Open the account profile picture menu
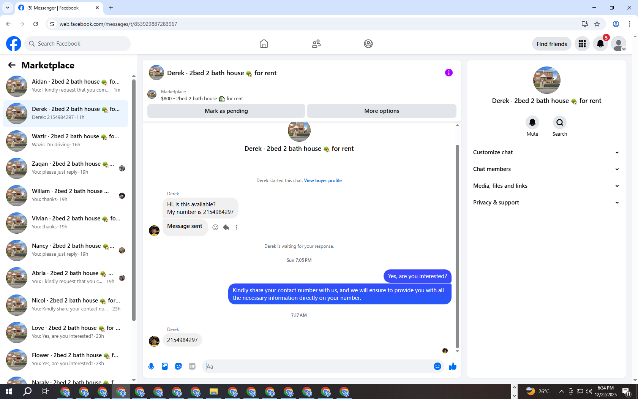The height and width of the screenshot is (399, 638). pos(619,44)
